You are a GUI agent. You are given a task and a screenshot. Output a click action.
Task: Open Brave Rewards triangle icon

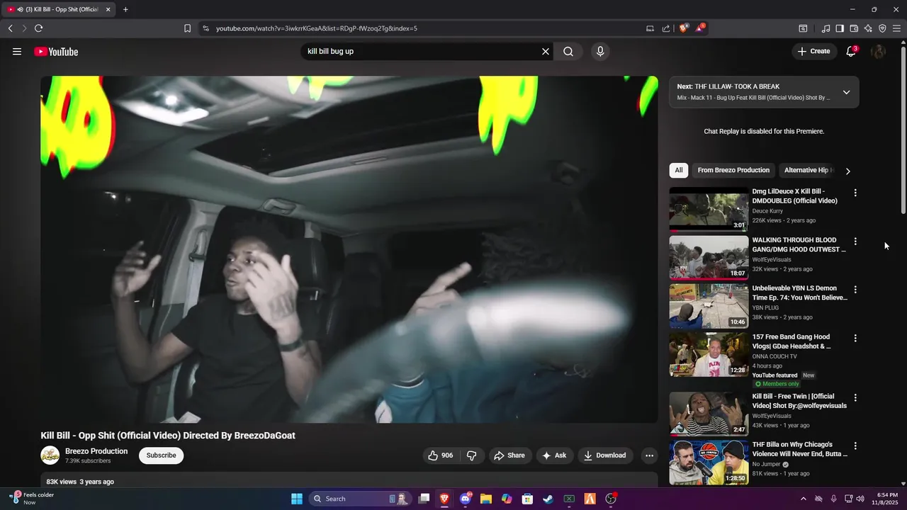point(700,28)
